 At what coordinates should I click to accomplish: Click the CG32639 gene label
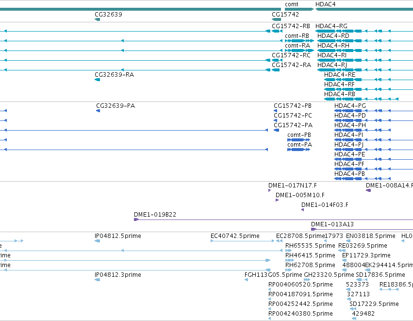[108, 15]
